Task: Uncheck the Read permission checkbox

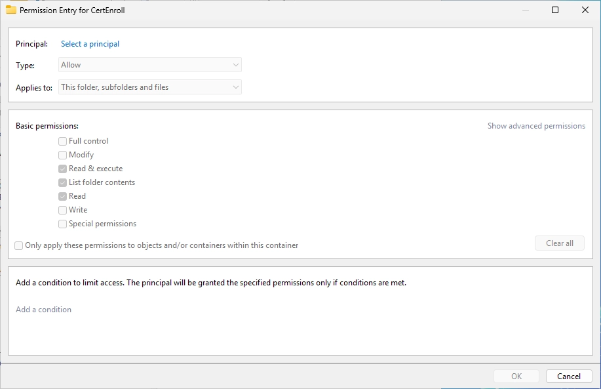Action: 62,196
